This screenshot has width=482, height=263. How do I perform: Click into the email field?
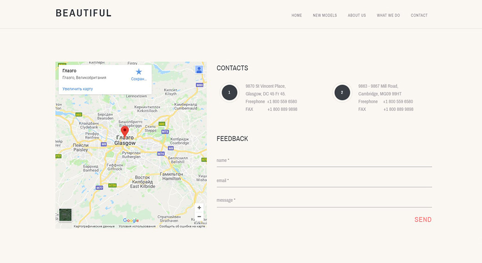324,181
